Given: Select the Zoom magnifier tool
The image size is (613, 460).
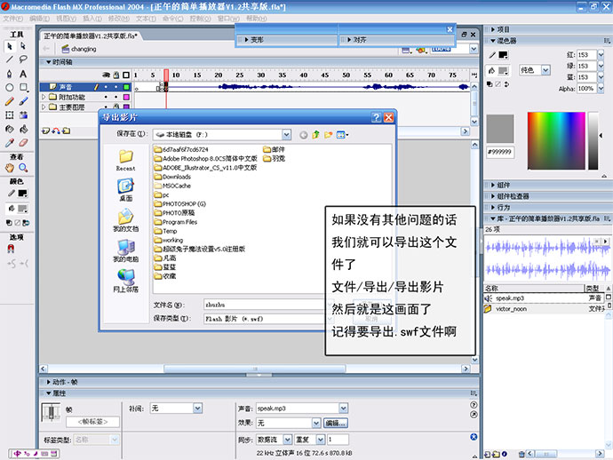Looking at the screenshot, I should click(23, 168).
